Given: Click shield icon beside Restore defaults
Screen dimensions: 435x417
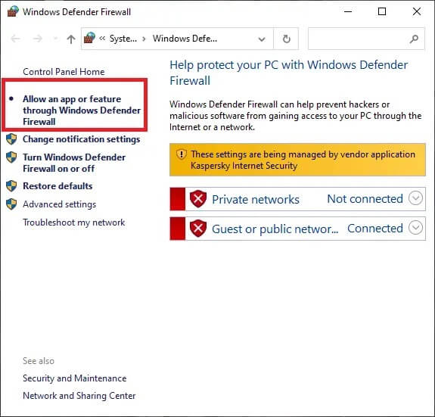Looking at the screenshot, I should 11,186.
